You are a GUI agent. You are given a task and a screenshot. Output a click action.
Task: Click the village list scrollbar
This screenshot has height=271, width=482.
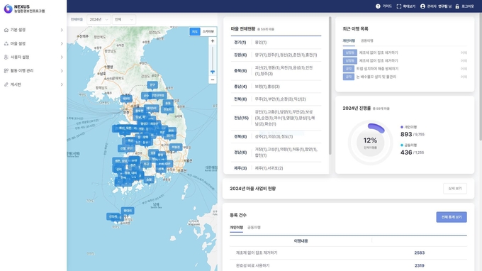click(330, 86)
